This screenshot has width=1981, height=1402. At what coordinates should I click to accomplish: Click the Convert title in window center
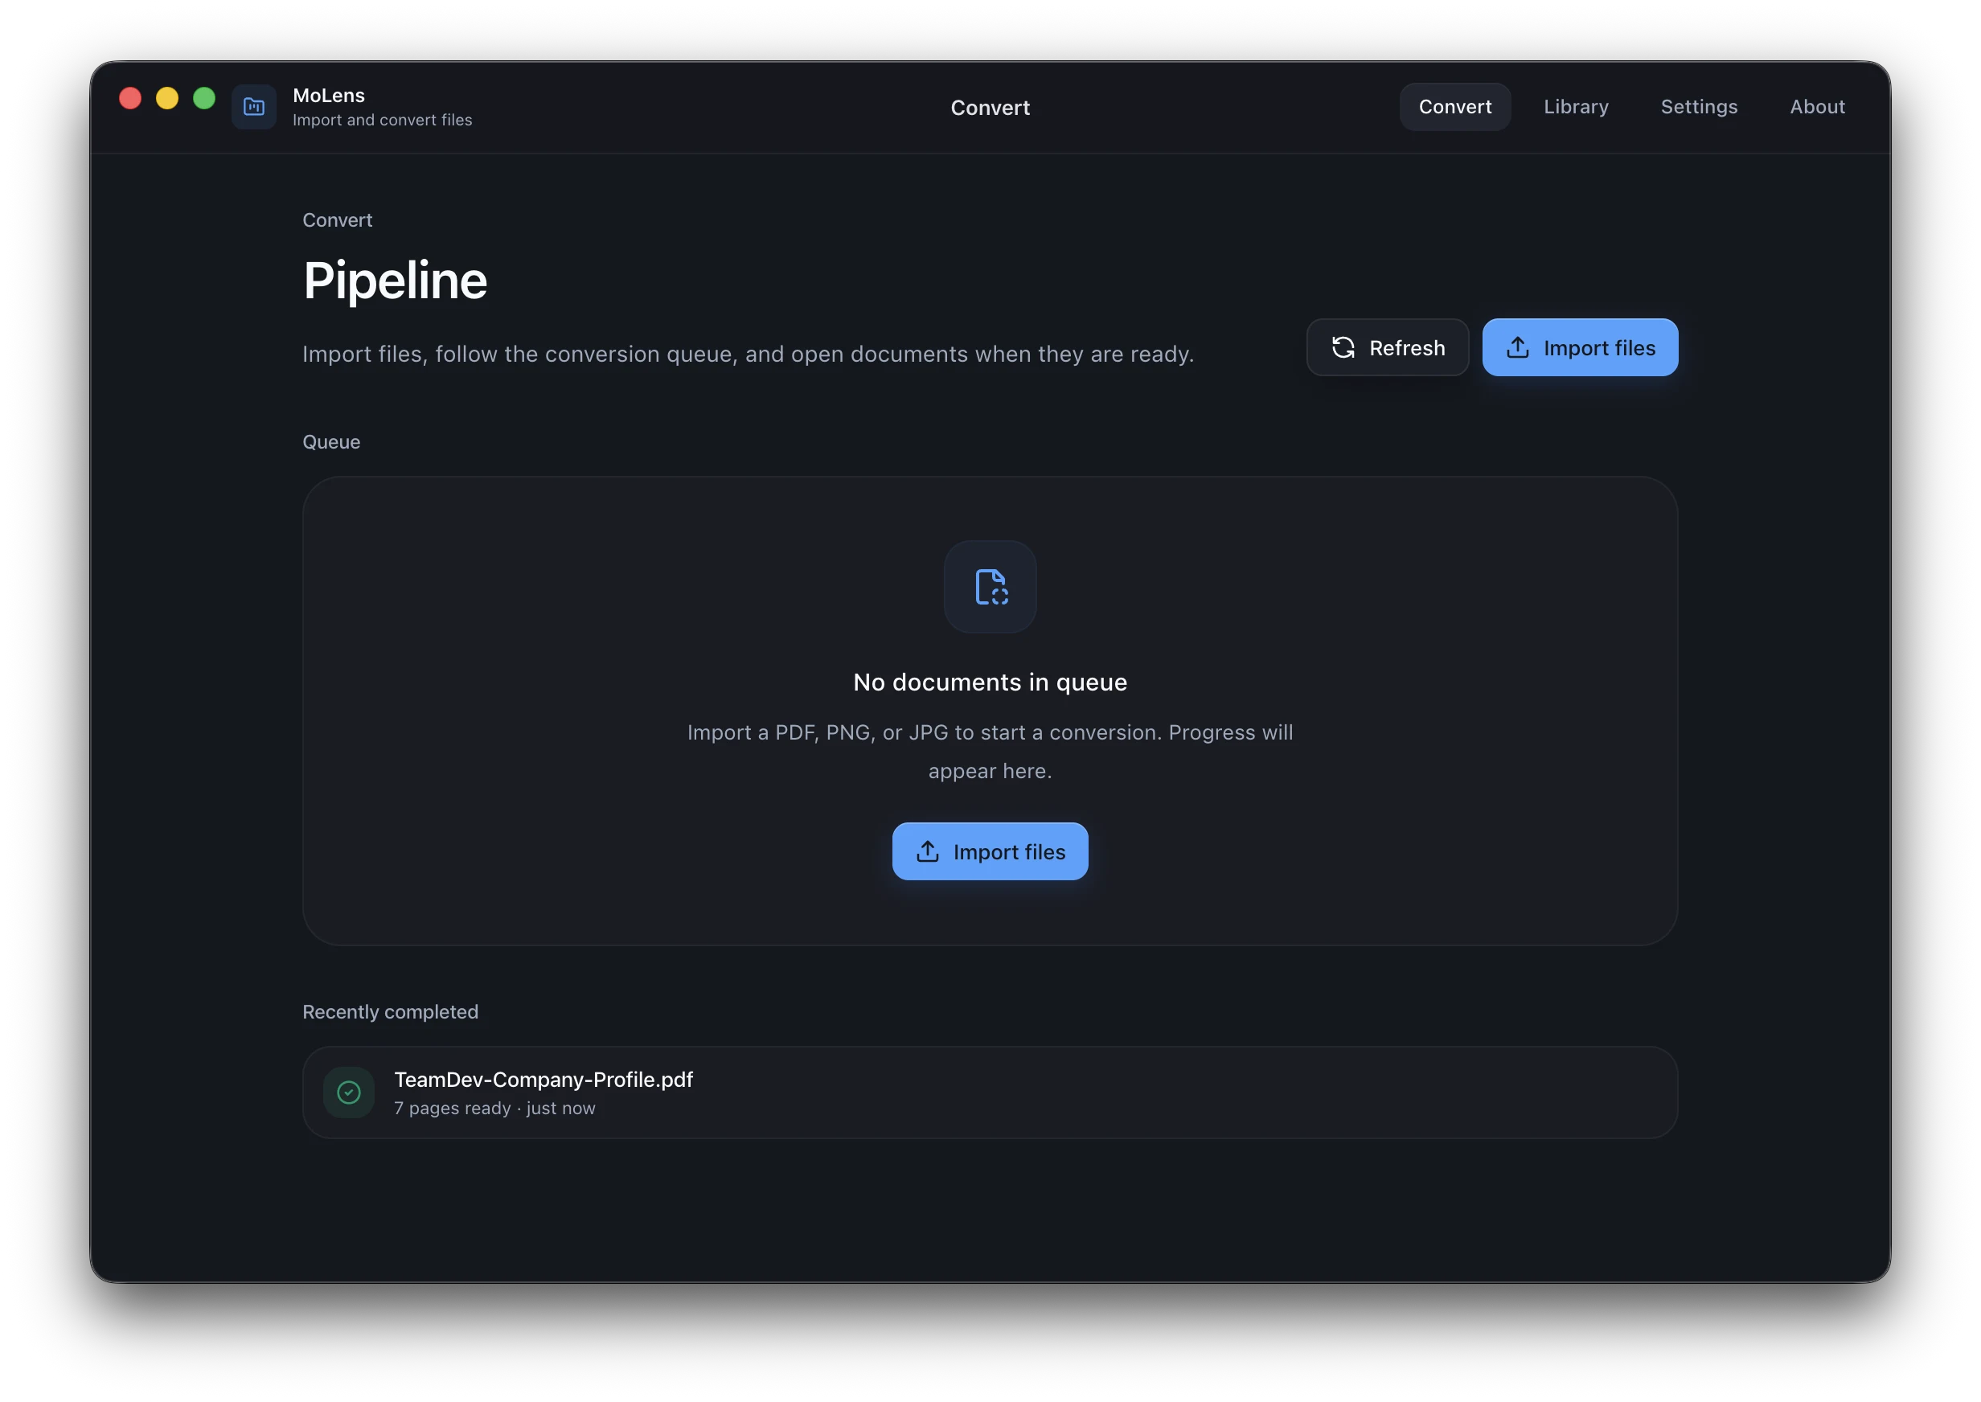coord(990,108)
